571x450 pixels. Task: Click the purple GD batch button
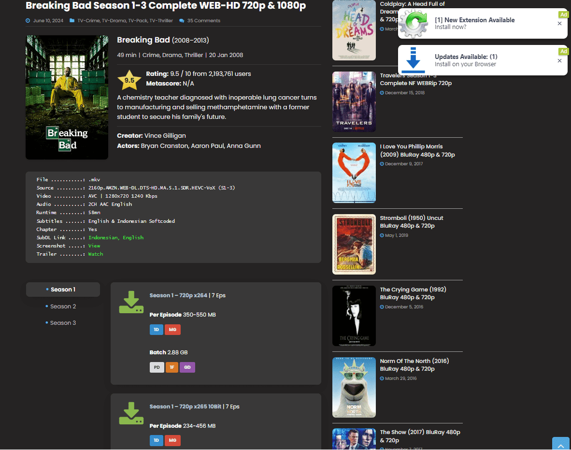[x=187, y=367]
